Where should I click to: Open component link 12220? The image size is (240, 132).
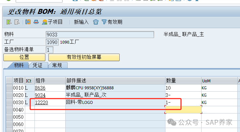click(41, 102)
